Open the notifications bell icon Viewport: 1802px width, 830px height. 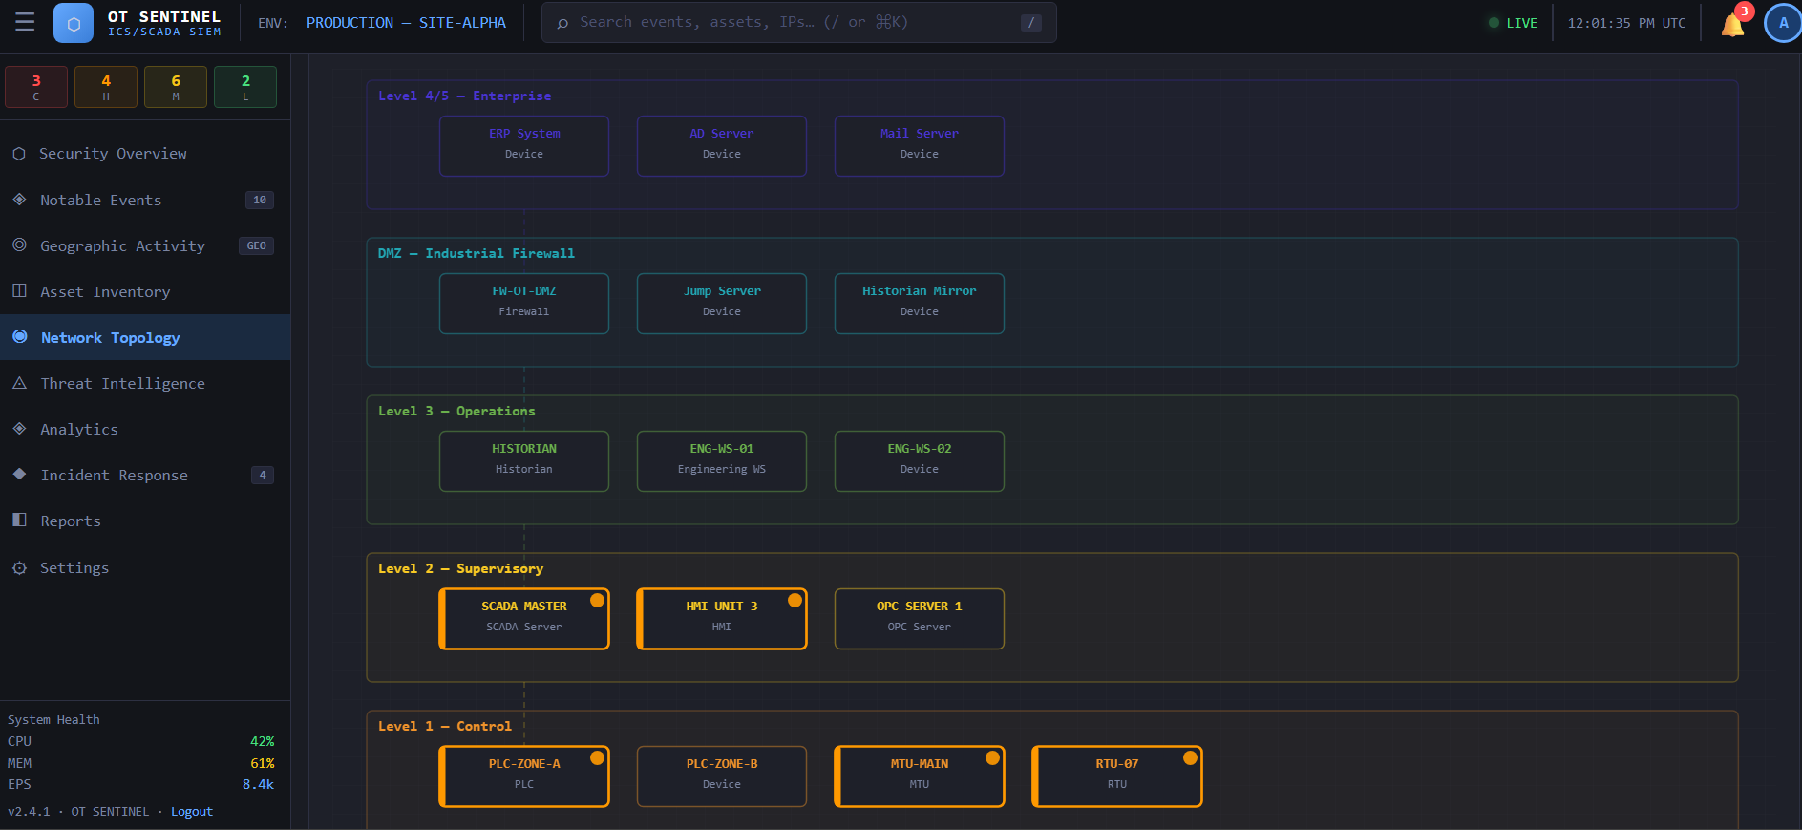coord(1732,24)
